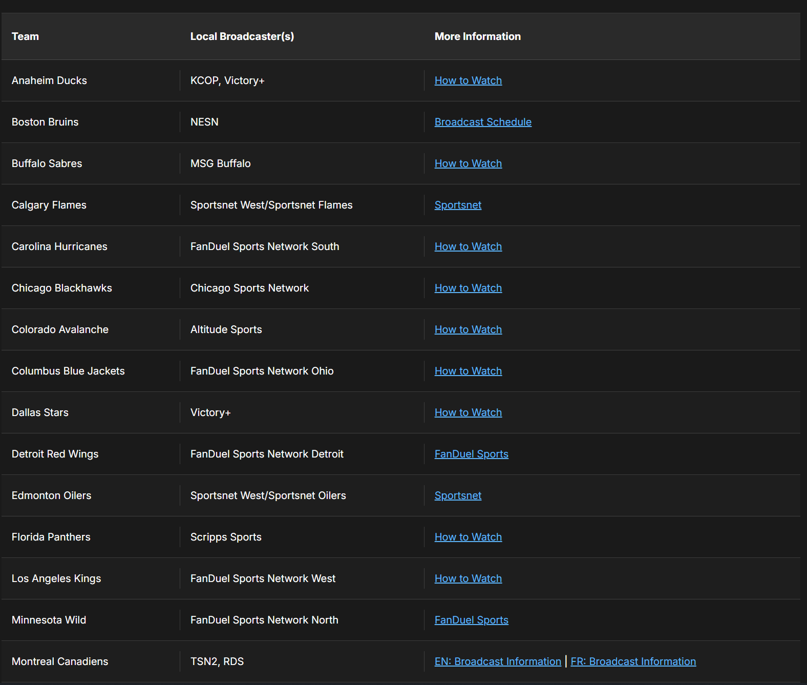Select the Los Angeles Kings team cell
The height and width of the screenshot is (685, 807).
[x=91, y=578]
